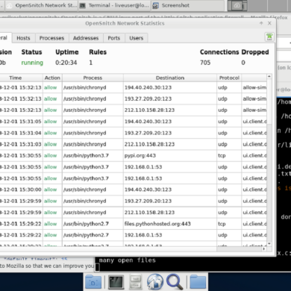Select the Ports tab
Viewport: 291px width, 291px height.
pyautogui.click(x=114, y=38)
